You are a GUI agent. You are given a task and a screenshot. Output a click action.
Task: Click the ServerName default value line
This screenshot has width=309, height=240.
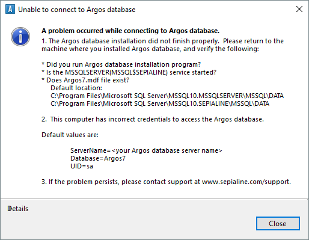pos(146,150)
